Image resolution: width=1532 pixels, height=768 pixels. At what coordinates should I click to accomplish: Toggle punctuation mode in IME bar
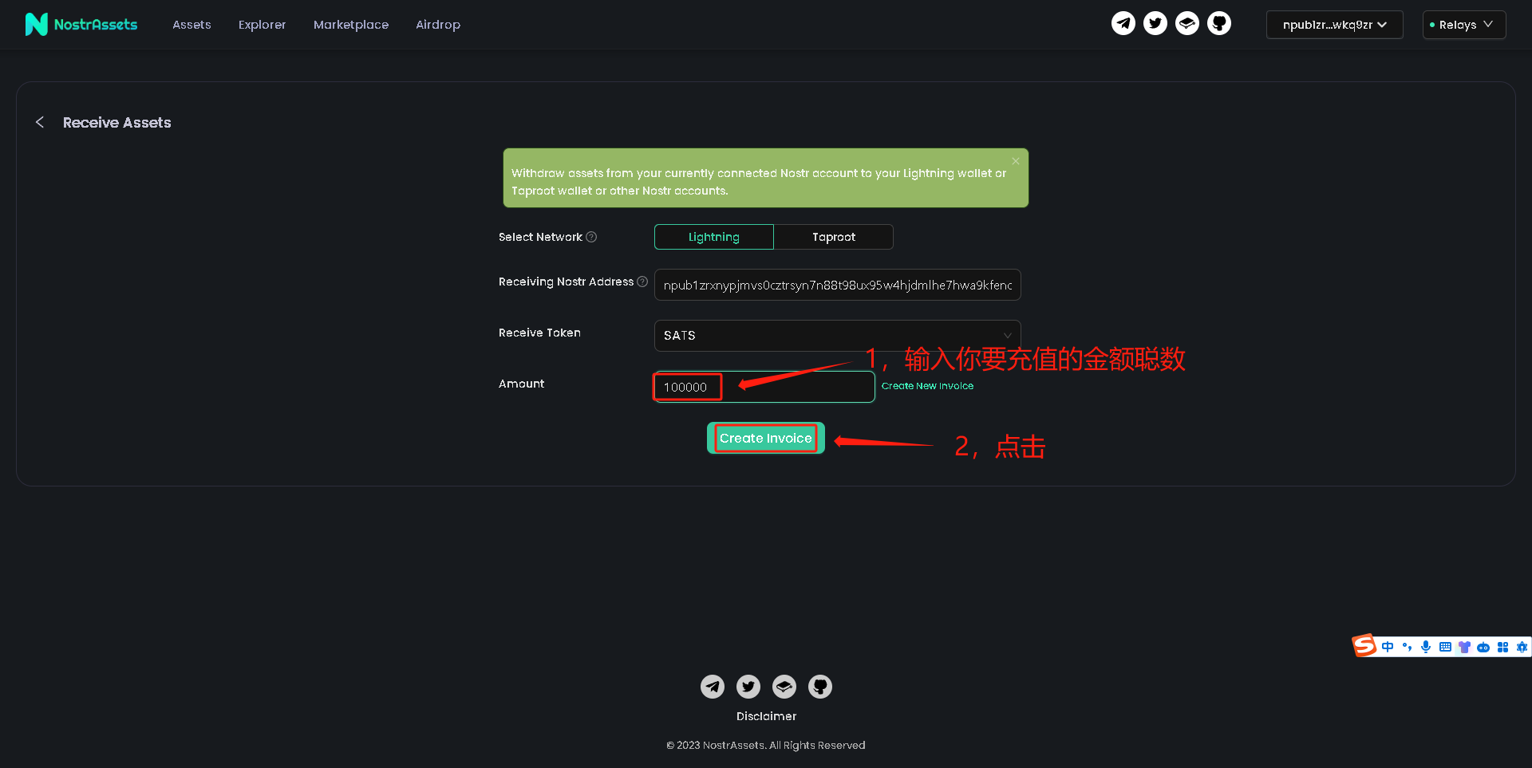1407,647
